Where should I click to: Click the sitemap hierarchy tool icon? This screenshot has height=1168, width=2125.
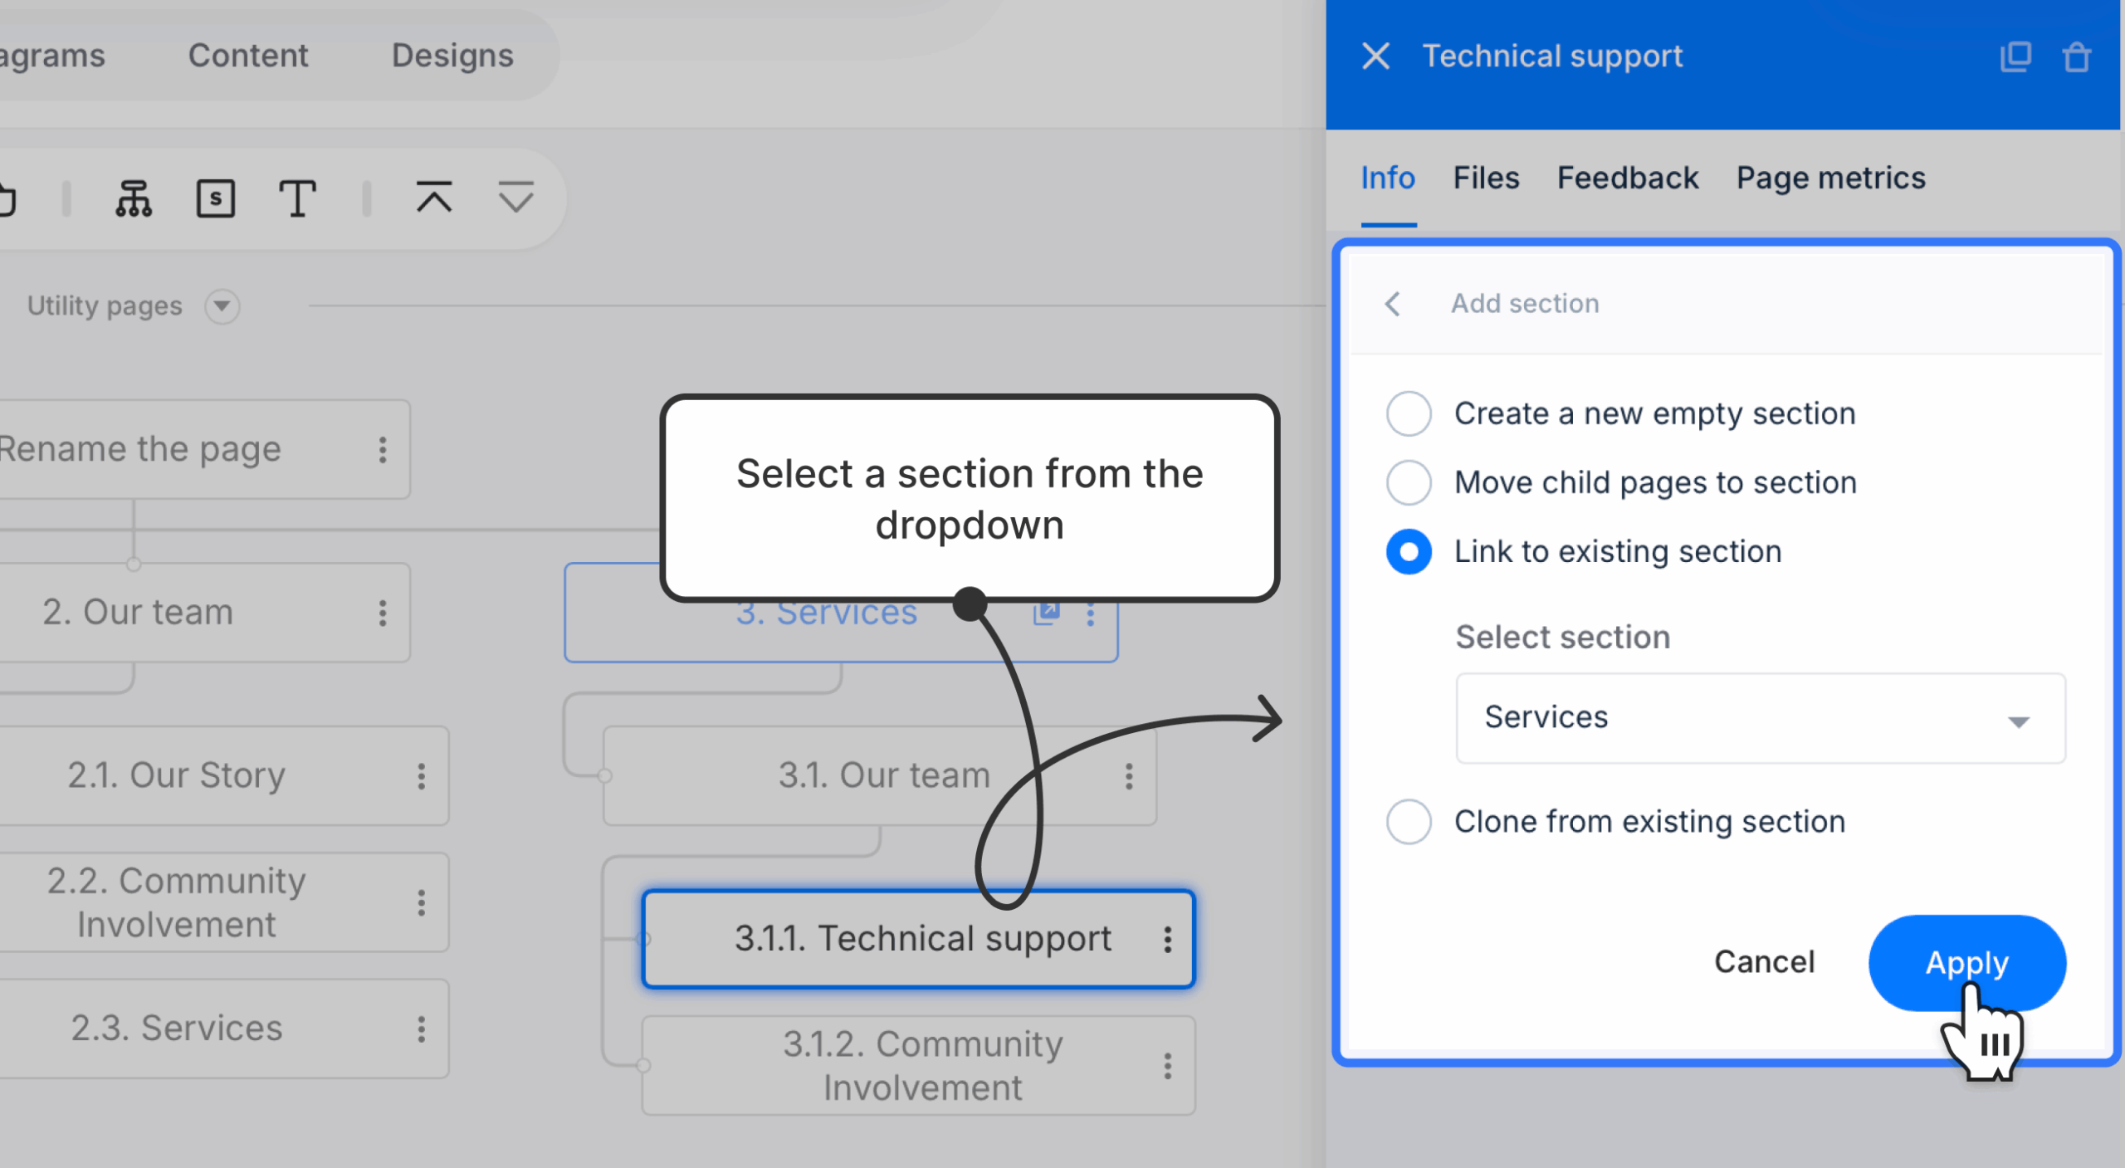(134, 199)
